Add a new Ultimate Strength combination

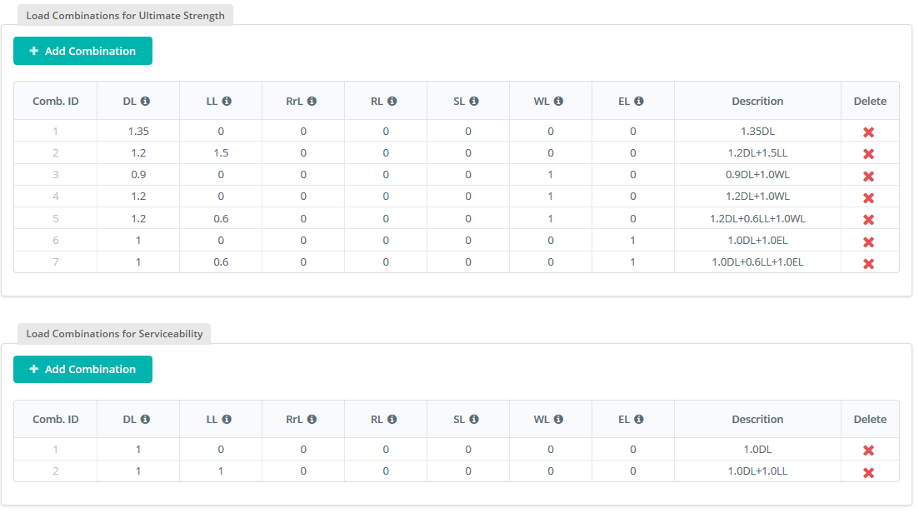[x=82, y=51]
